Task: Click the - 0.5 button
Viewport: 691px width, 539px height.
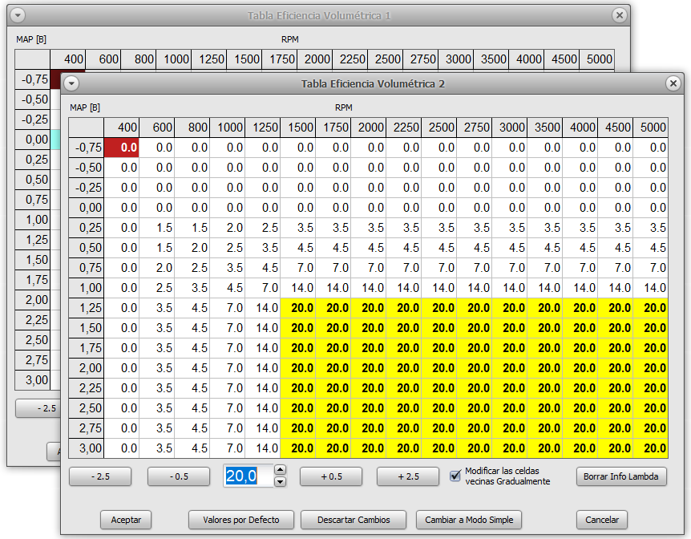Action: [179, 476]
